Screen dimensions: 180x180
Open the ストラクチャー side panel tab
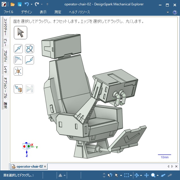[x=5, y=27]
